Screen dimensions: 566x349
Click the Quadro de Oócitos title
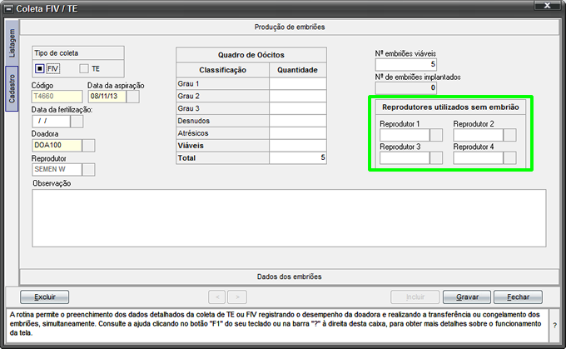pos(251,55)
